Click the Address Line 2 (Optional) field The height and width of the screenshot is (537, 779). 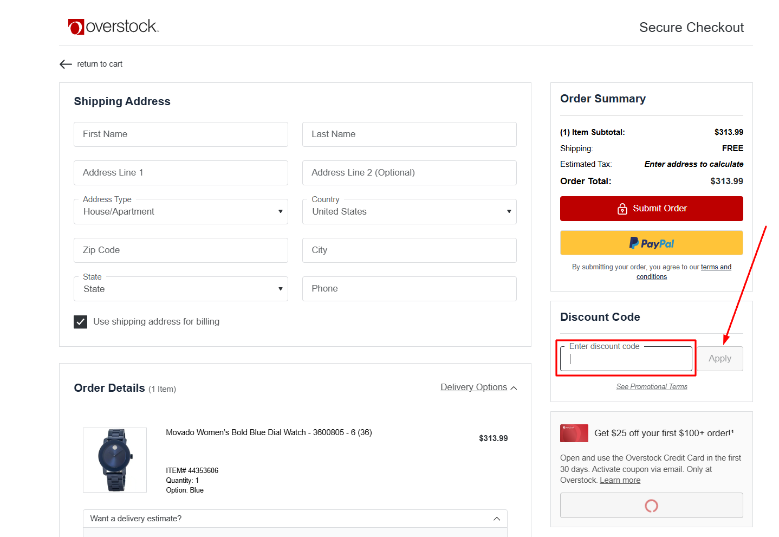coord(410,173)
